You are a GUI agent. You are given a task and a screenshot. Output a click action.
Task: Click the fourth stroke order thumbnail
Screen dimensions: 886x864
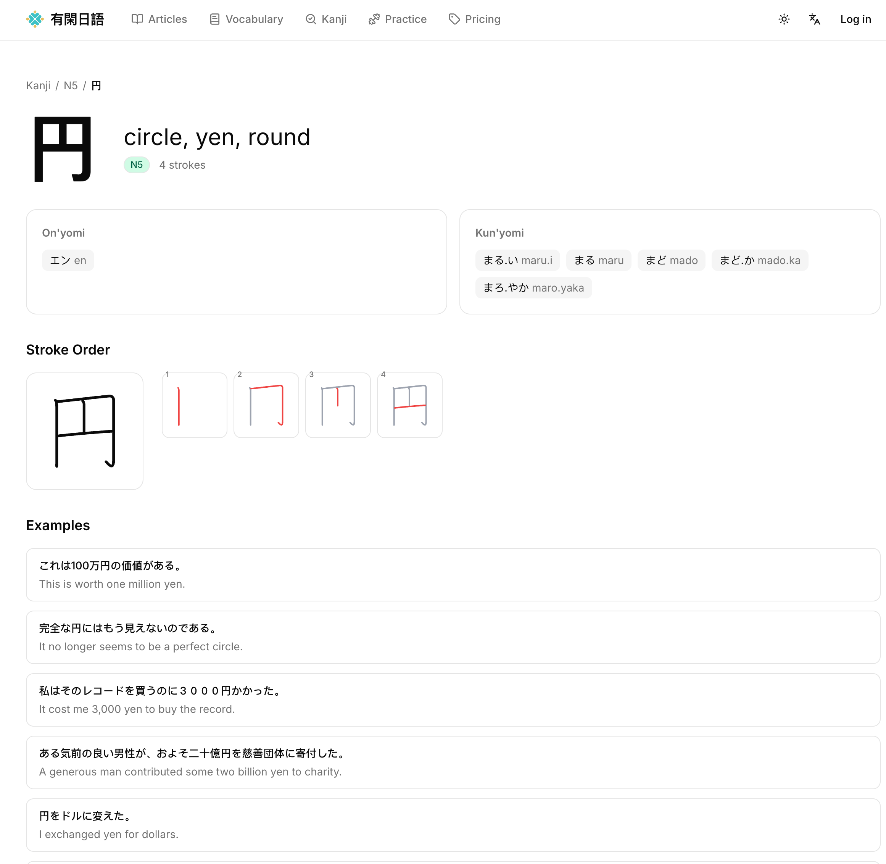tap(409, 405)
